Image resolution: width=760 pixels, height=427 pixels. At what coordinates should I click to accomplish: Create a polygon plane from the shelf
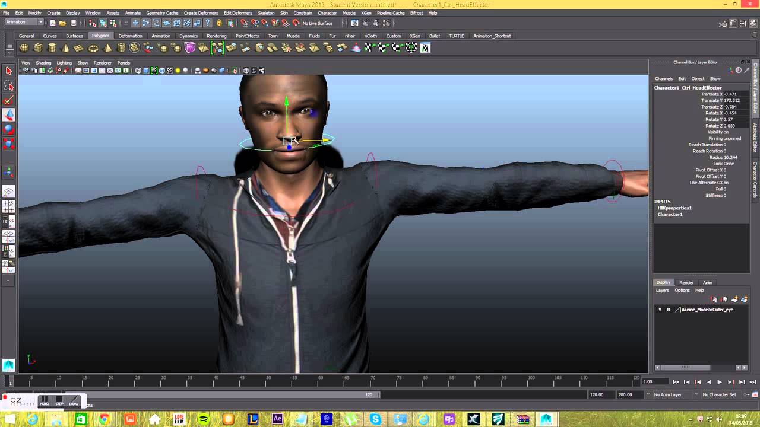pyautogui.click(x=79, y=48)
